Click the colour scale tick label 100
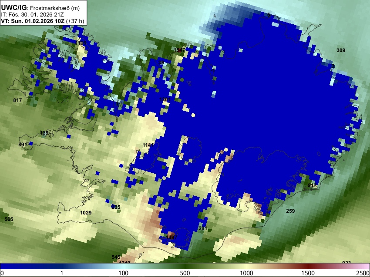This screenshot has height=277, width=370. pyautogui.click(x=124, y=273)
